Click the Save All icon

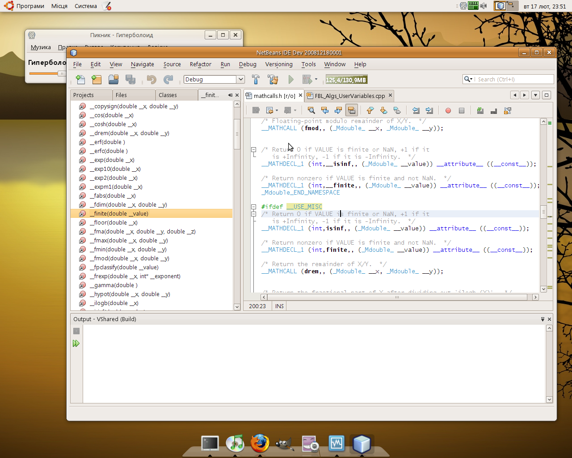pos(130,80)
